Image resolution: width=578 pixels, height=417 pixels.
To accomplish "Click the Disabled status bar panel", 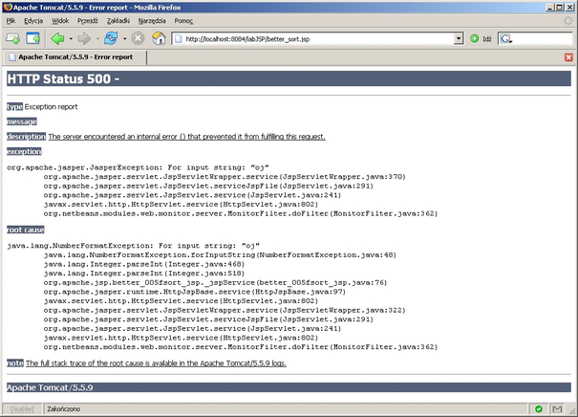I will pos(22,409).
